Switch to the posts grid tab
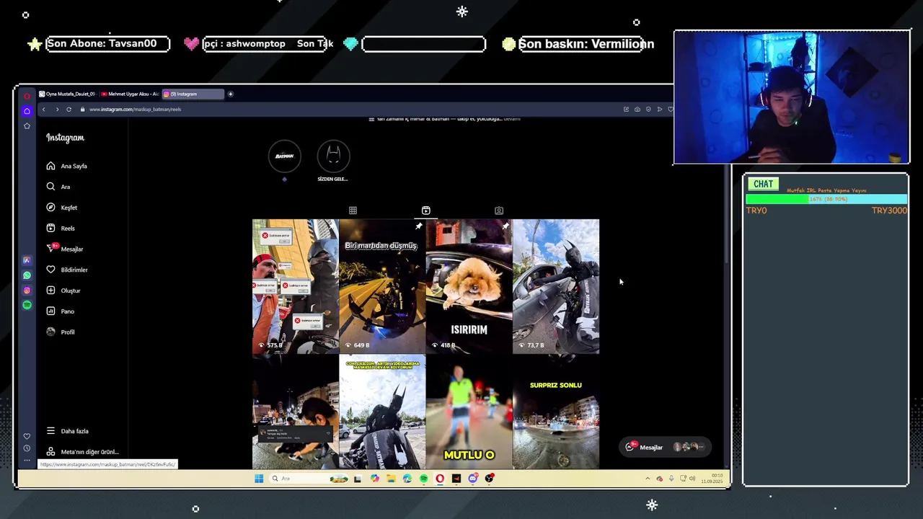The height and width of the screenshot is (519, 923). [x=353, y=210]
